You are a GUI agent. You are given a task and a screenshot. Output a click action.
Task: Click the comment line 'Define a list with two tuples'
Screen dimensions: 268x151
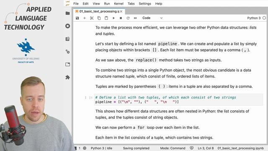(x=165, y=97)
